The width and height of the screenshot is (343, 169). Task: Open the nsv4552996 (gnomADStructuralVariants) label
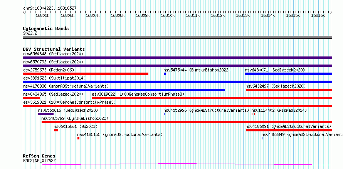pyautogui.click(x=206, y=110)
